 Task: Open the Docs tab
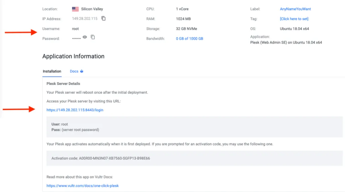tap(74, 71)
